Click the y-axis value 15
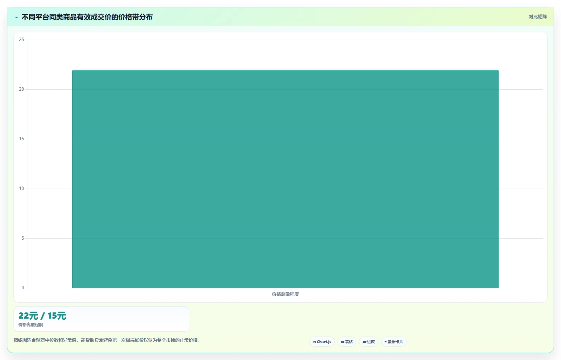 coord(21,139)
